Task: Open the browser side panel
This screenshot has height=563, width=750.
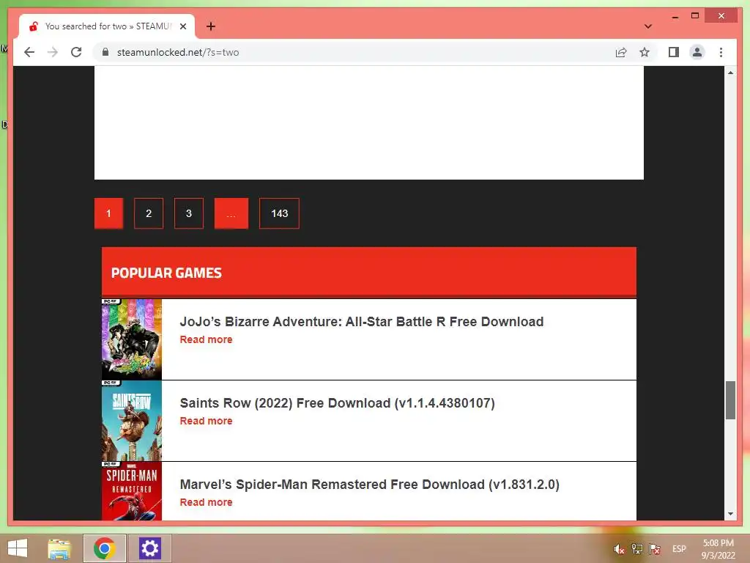Action: [x=674, y=52]
